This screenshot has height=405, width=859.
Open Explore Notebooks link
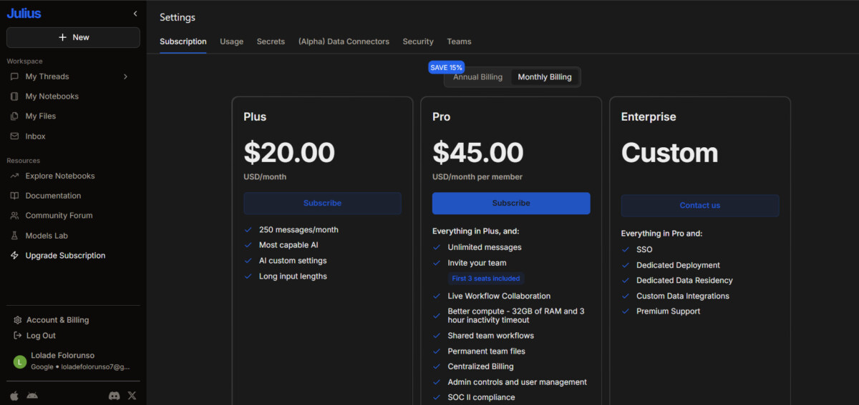(x=60, y=176)
